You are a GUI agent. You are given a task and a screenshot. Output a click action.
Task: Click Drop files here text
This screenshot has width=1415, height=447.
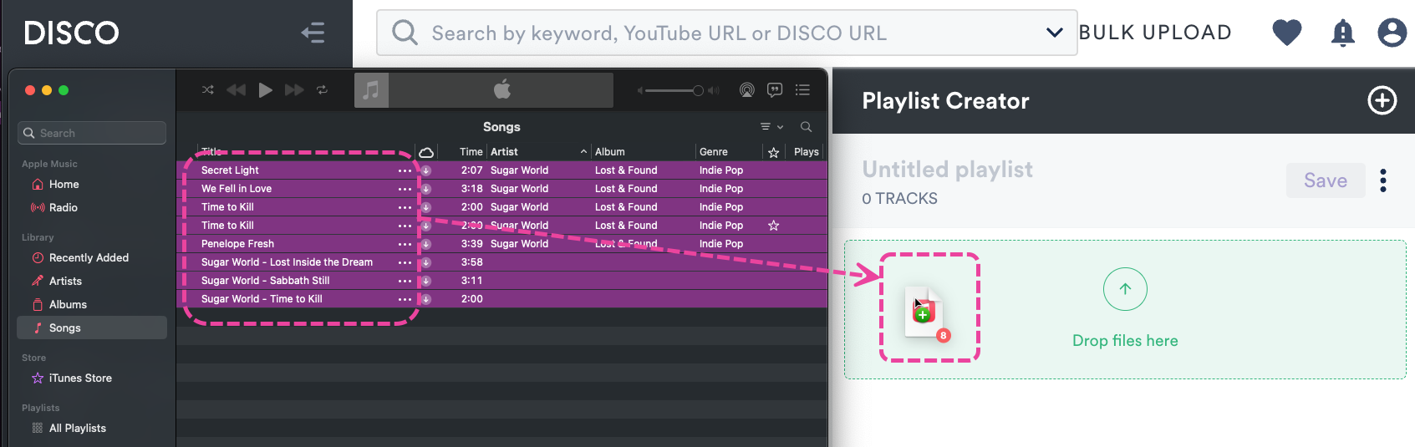point(1125,341)
